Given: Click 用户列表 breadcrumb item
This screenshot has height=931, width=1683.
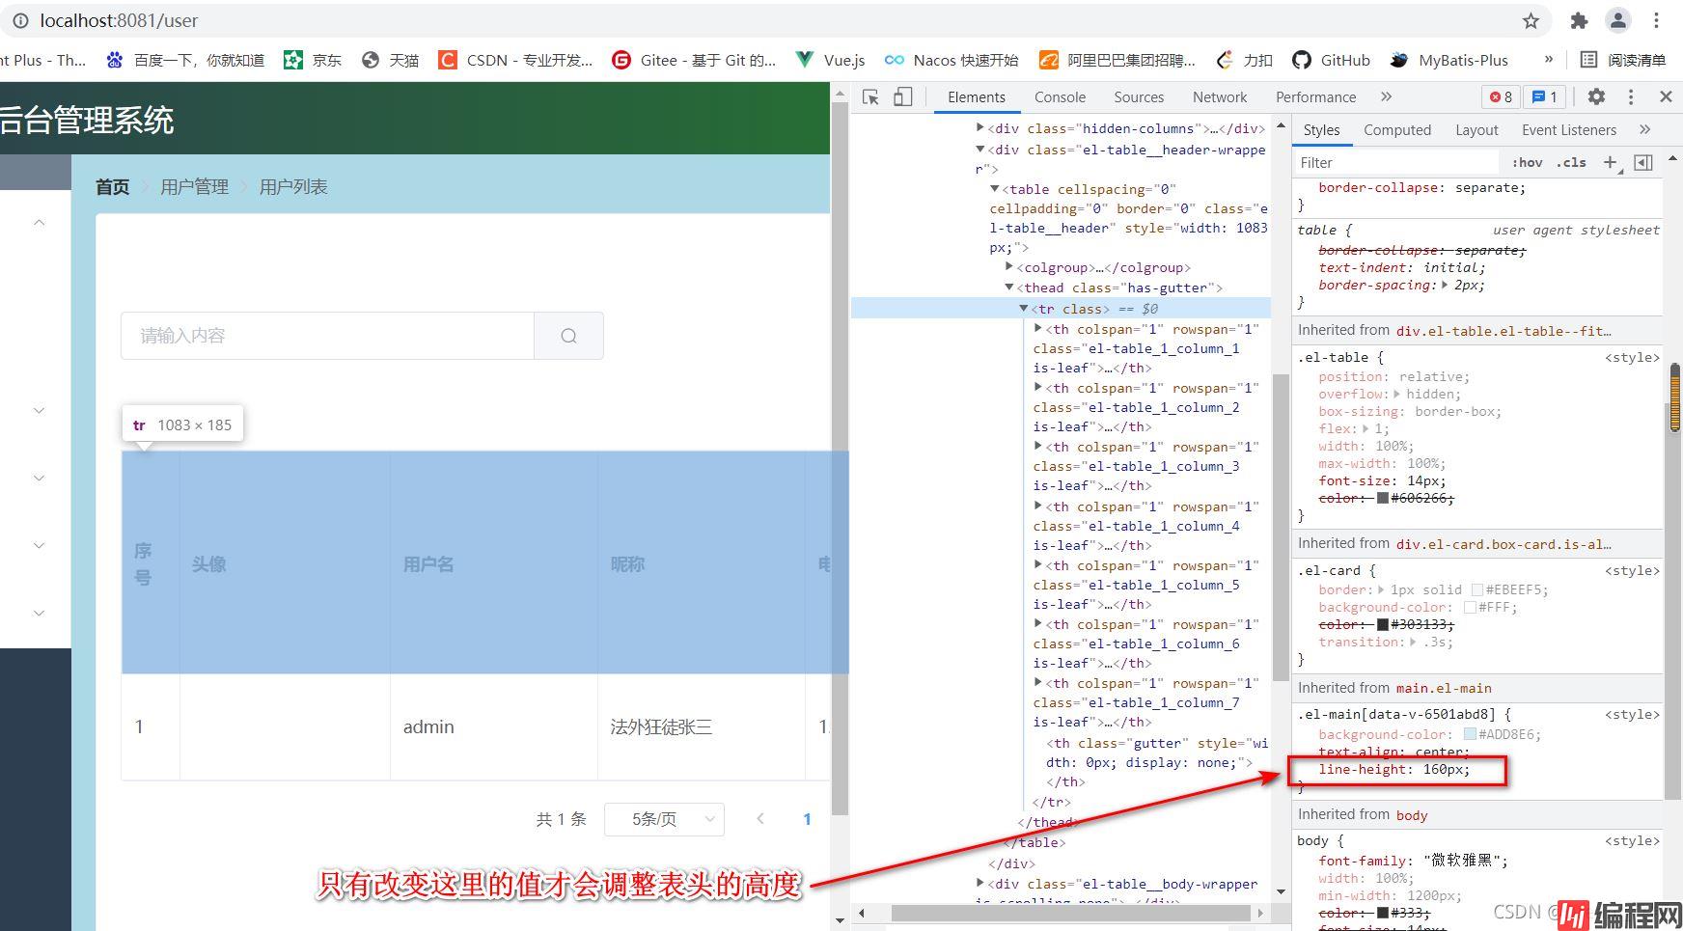Looking at the screenshot, I should (x=293, y=187).
